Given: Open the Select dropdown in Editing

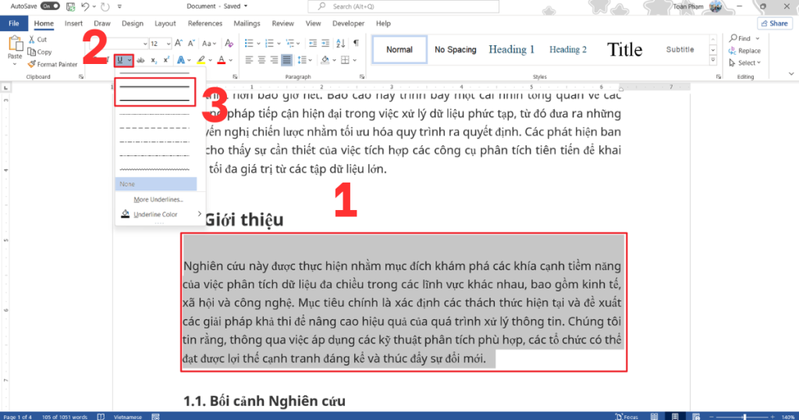Looking at the screenshot, I should tap(744, 62).
